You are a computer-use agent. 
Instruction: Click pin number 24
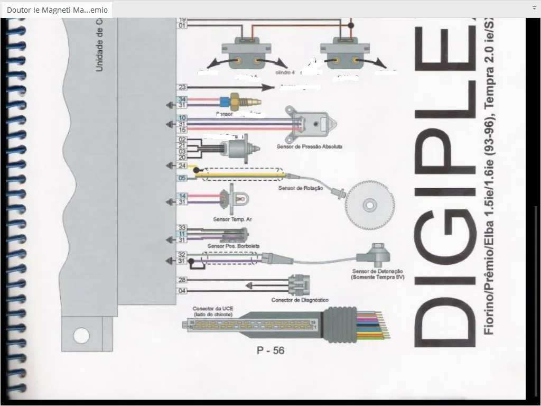[x=182, y=165]
